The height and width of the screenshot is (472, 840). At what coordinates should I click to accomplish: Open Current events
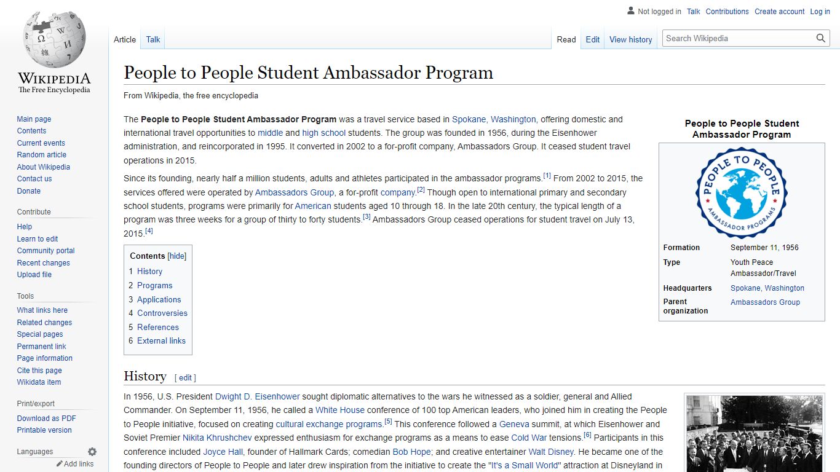(41, 143)
